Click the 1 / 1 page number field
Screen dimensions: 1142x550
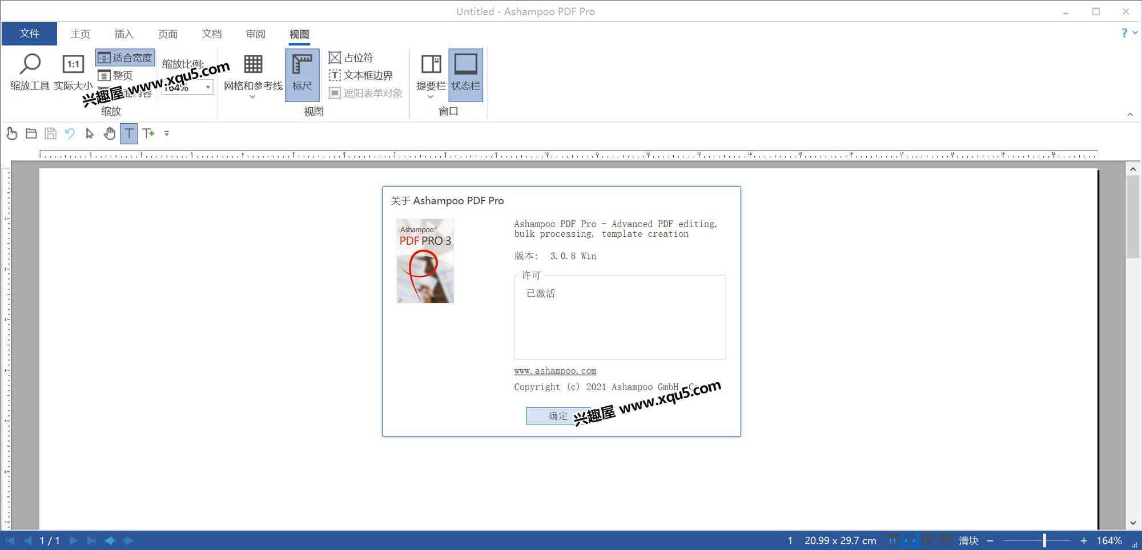pos(50,540)
